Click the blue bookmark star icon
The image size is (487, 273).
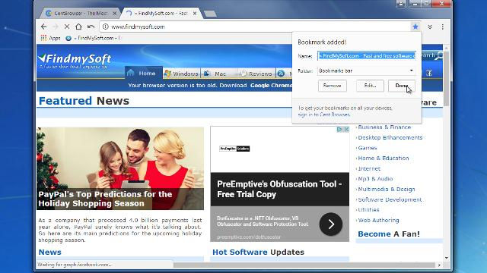coord(415,27)
